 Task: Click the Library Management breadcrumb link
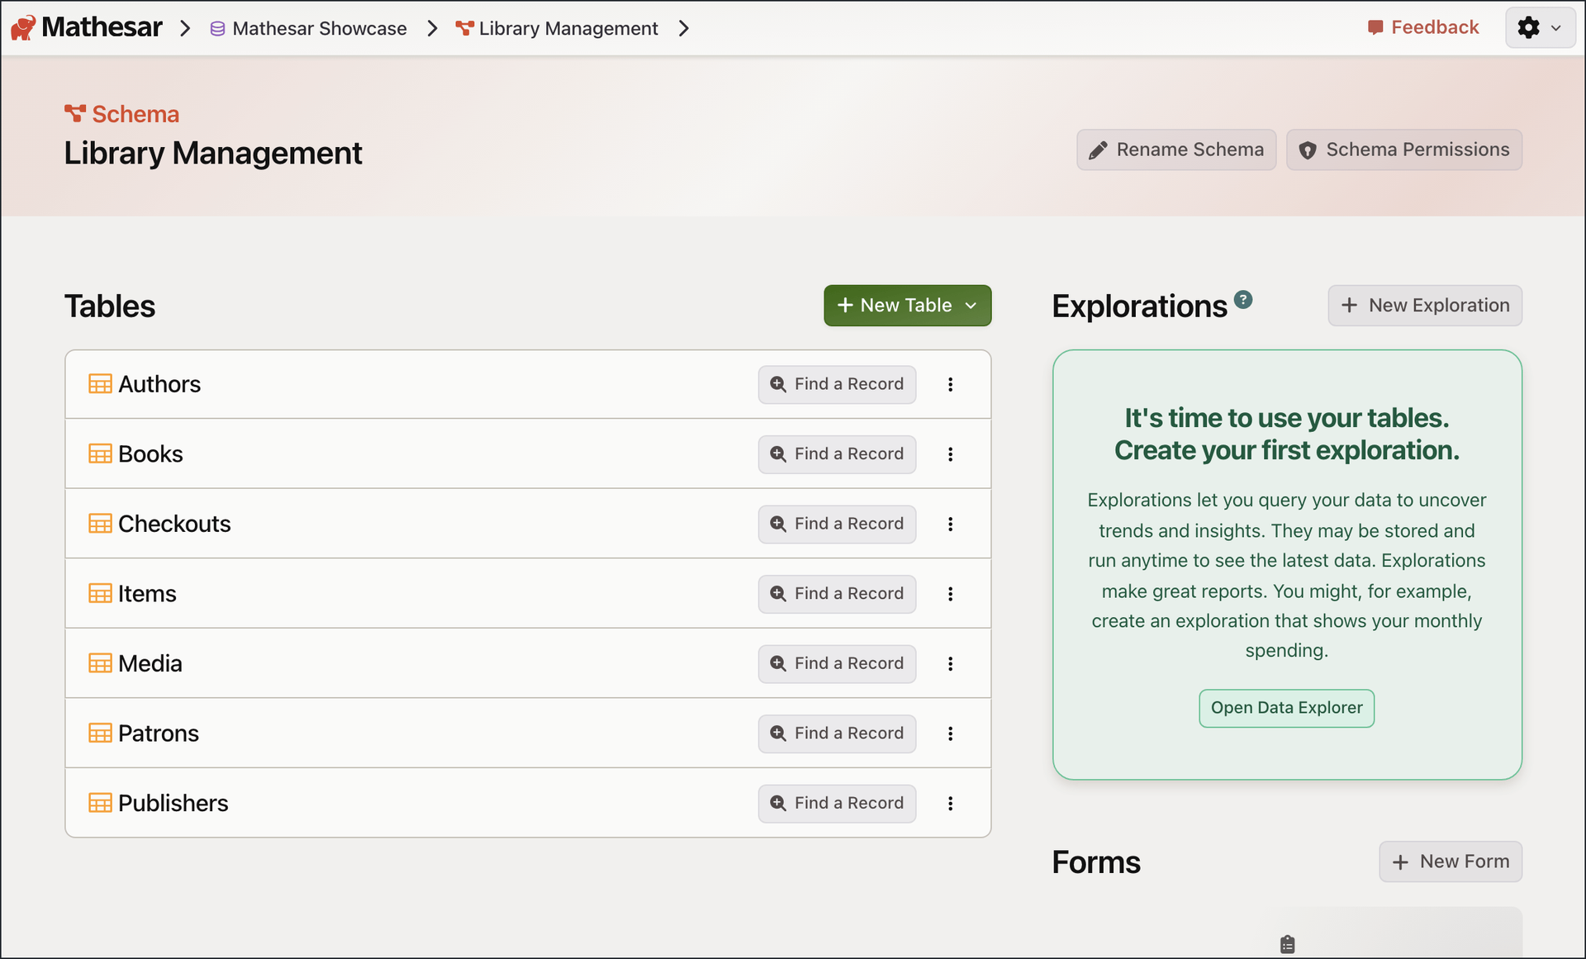coord(558,29)
